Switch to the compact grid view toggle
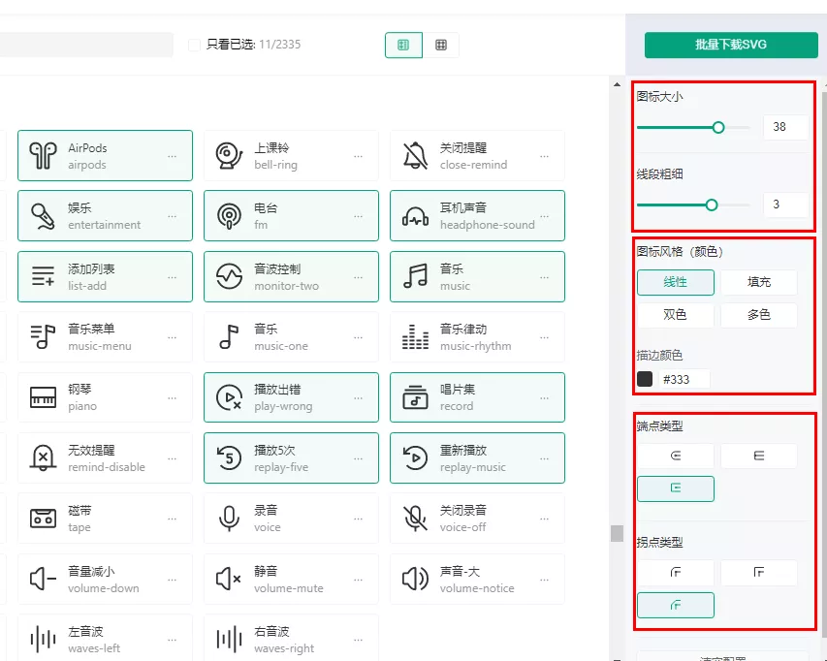The image size is (827, 661). (x=442, y=45)
